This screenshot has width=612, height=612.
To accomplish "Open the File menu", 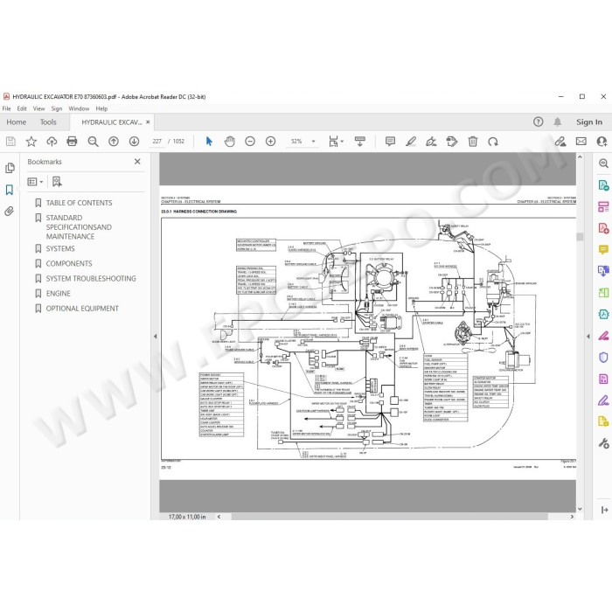I will [x=7, y=108].
